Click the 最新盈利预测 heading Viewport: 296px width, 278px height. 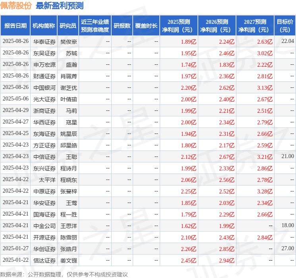click(x=60, y=6)
